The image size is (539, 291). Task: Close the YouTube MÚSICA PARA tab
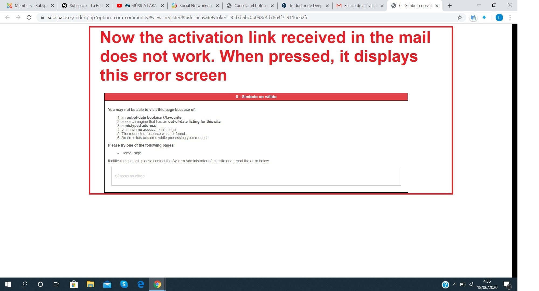click(x=162, y=6)
